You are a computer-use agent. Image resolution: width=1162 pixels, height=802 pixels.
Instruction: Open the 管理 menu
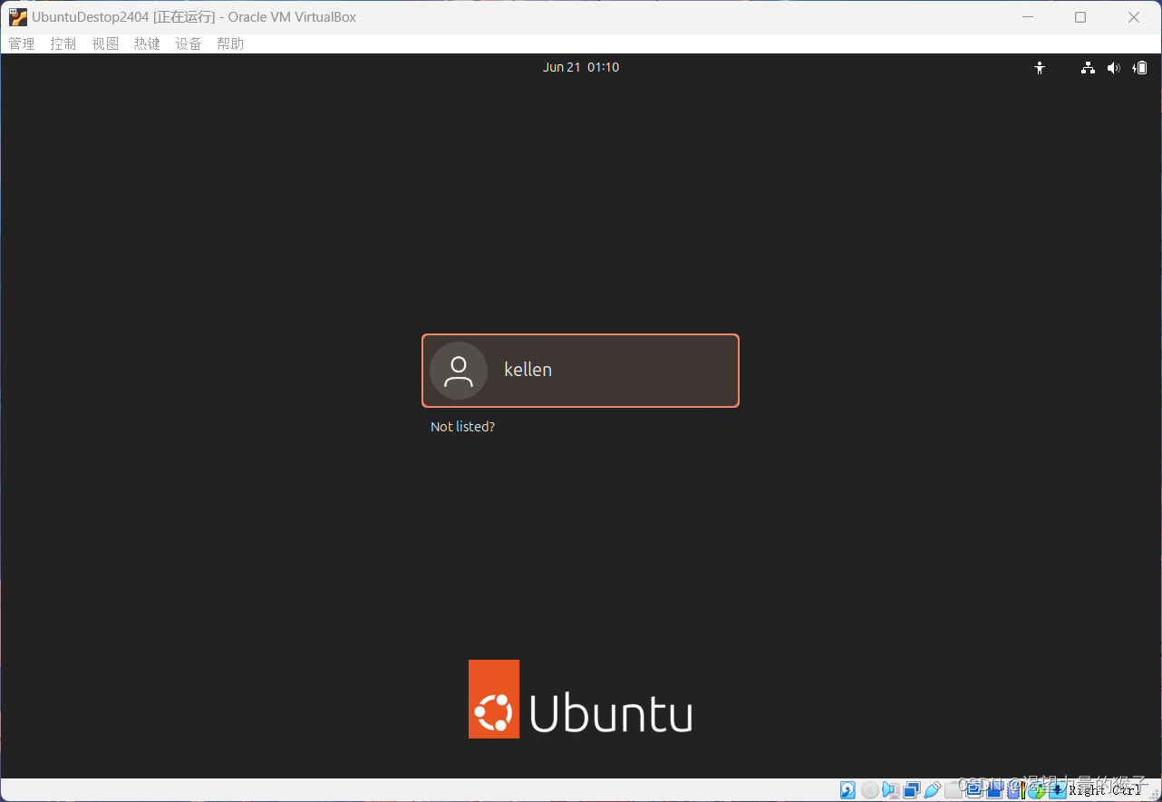(x=22, y=43)
